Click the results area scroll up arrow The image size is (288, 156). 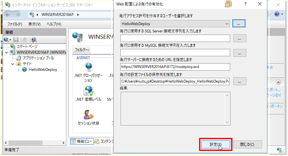[227, 95]
